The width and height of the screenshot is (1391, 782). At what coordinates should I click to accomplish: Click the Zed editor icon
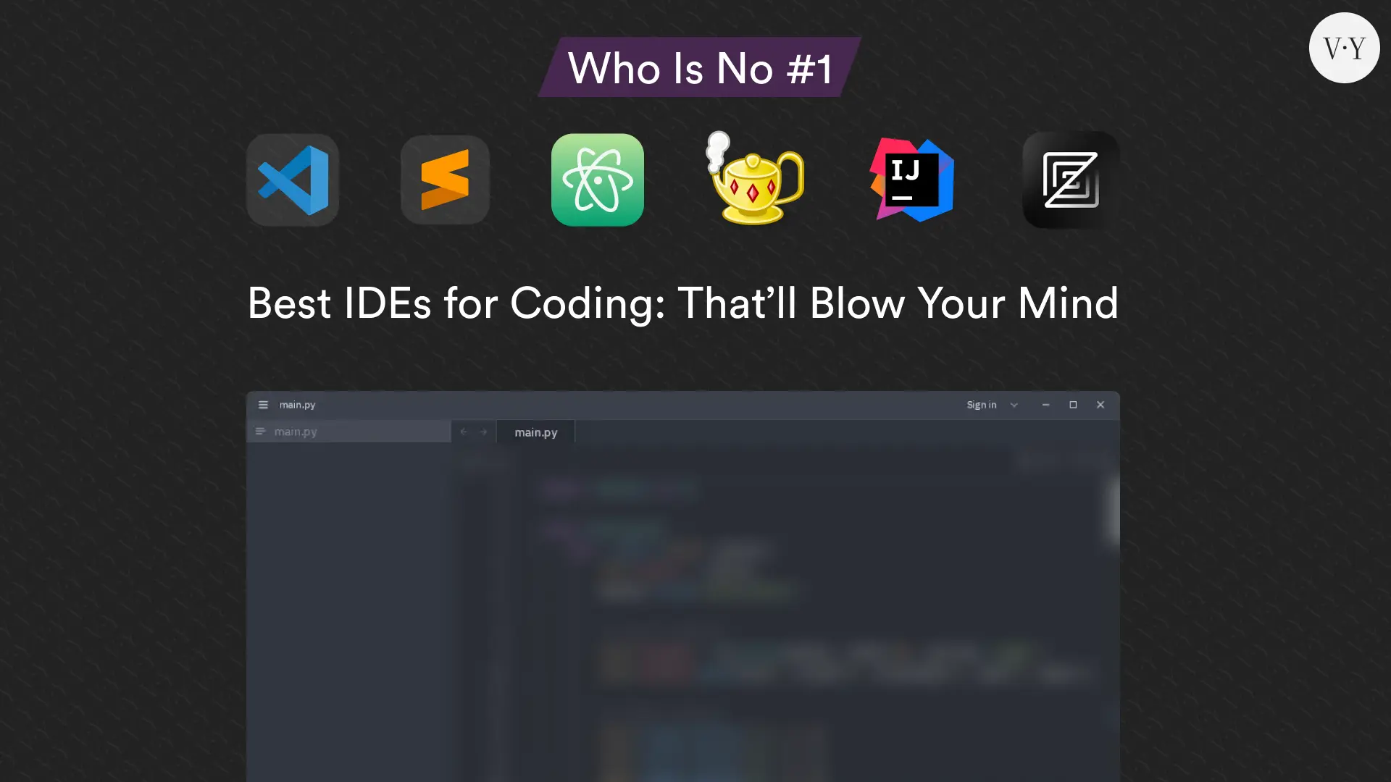(x=1069, y=180)
